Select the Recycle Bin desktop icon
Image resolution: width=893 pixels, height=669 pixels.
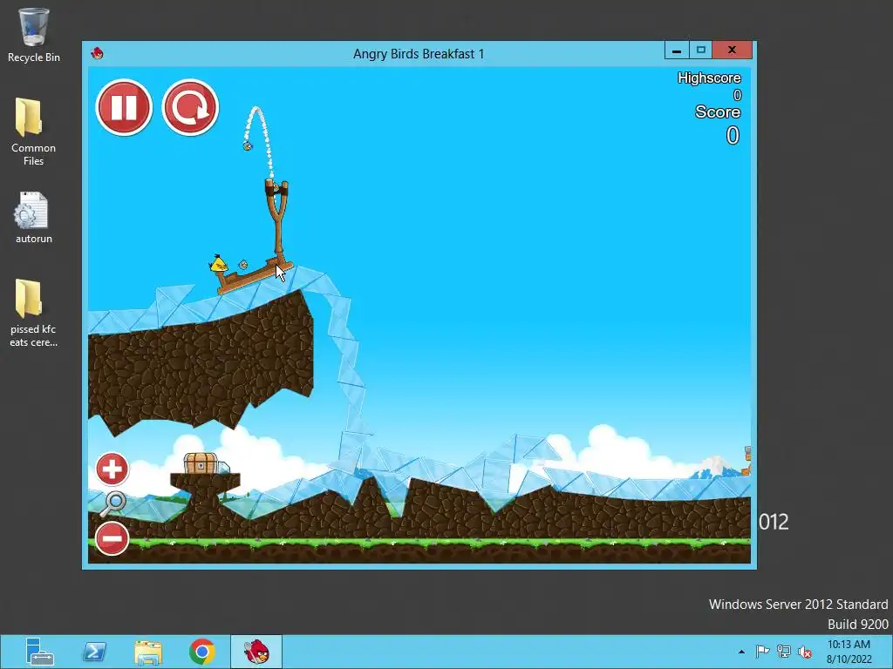click(x=34, y=35)
